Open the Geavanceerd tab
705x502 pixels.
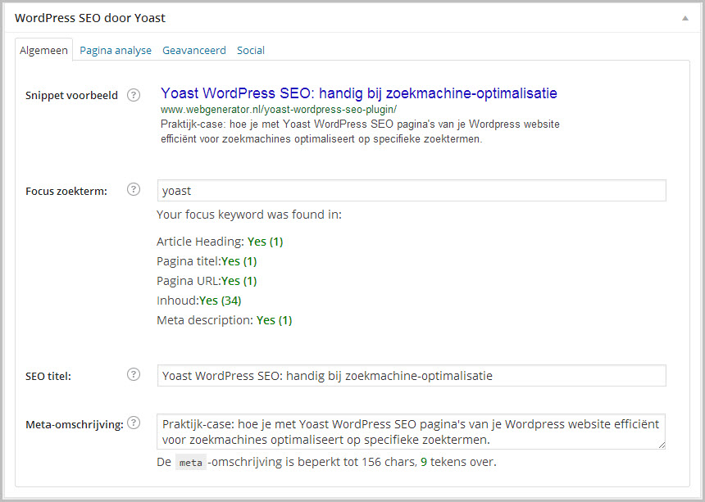[x=193, y=50]
